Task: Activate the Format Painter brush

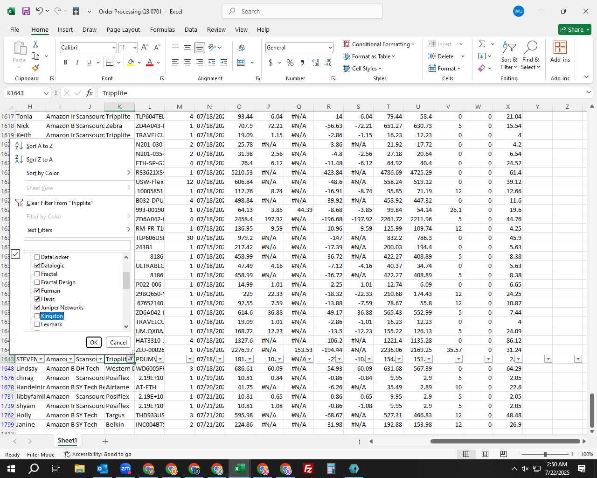Action: 35,68
